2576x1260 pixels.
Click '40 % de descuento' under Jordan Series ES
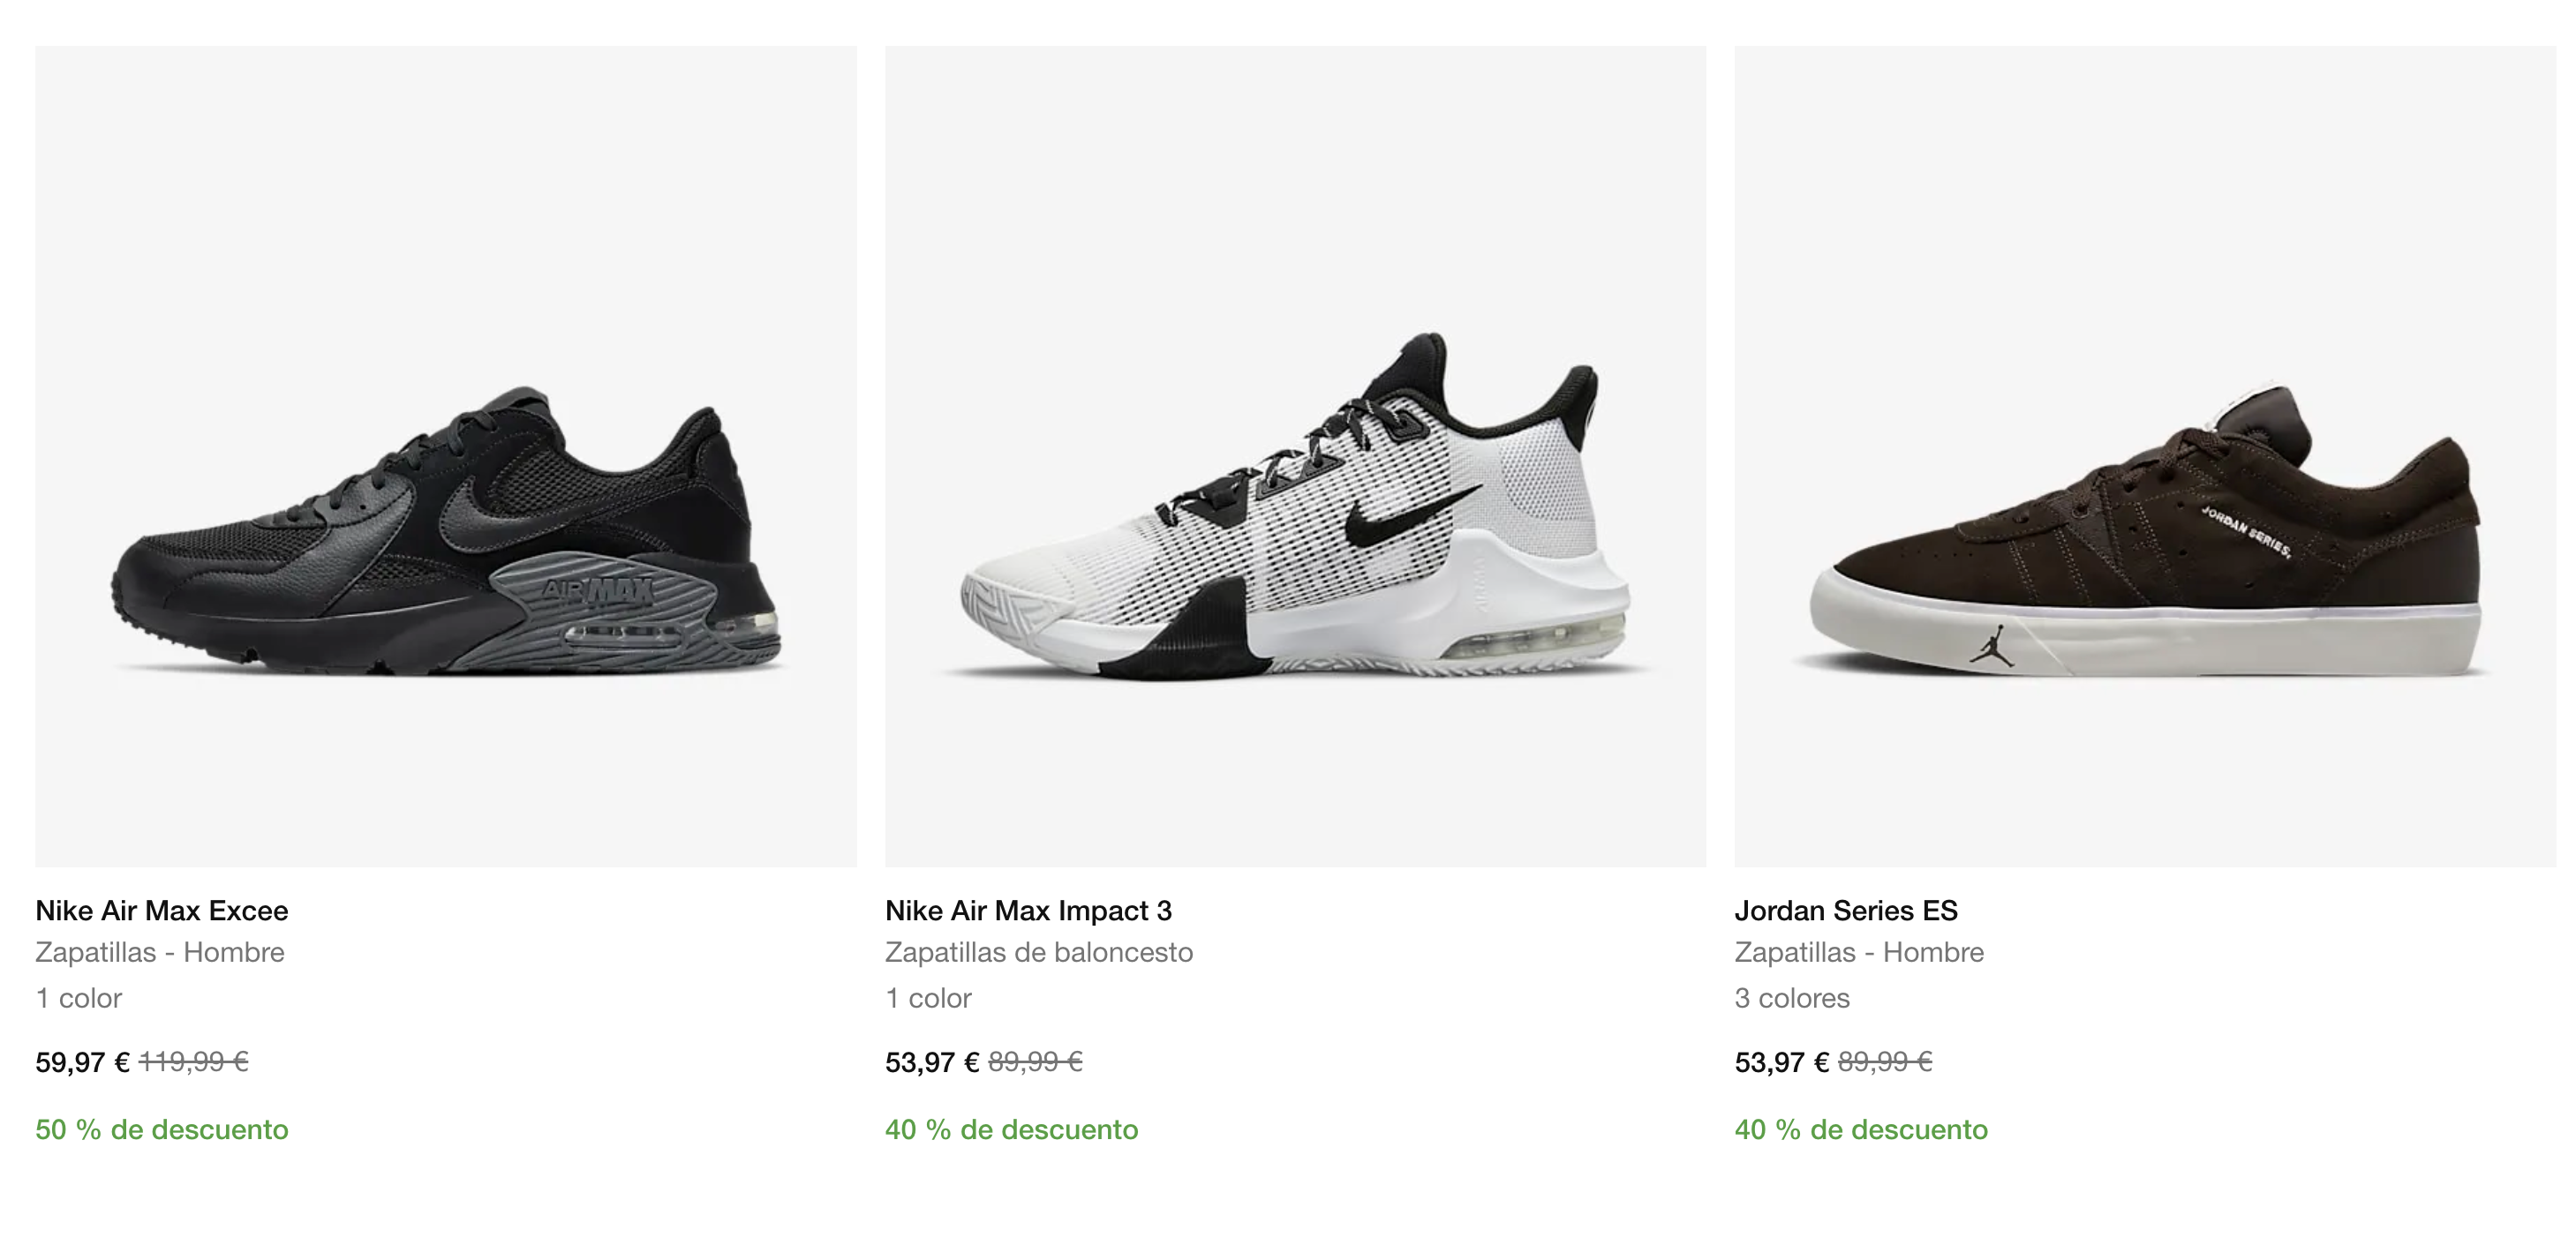pyautogui.click(x=1861, y=1130)
